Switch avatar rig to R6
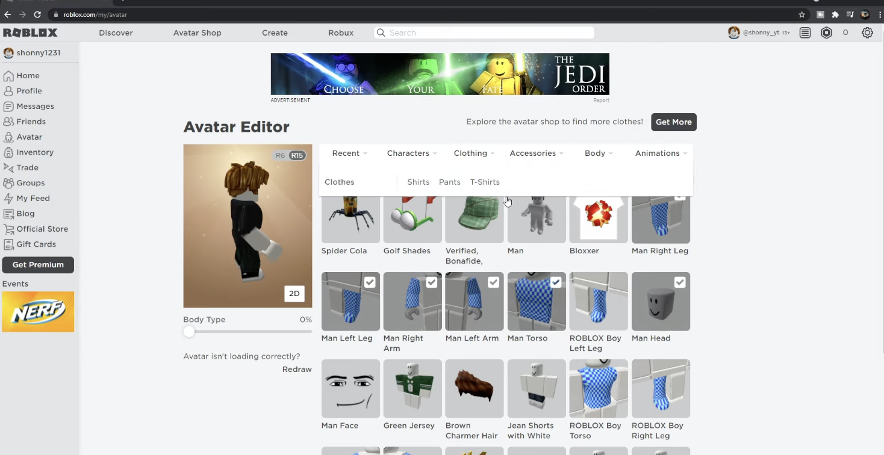Screen dimensions: 884x455 [280, 155]
